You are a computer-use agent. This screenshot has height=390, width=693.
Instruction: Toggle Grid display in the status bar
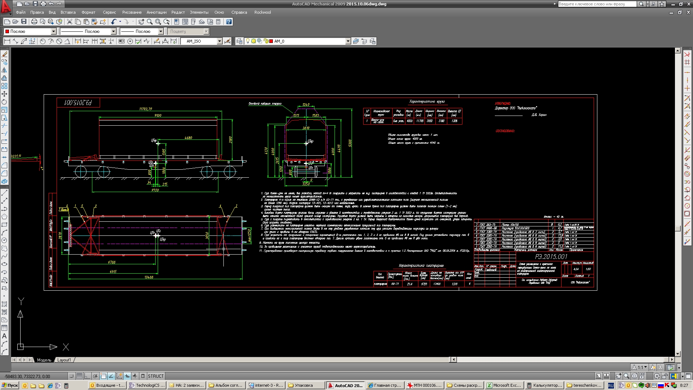[79, 376]
